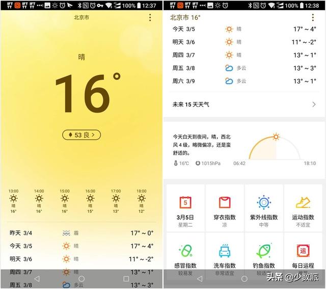The image size is (326, 289).
Task: Tap the 1015hPa pressure reading
Action: (208, 163)
